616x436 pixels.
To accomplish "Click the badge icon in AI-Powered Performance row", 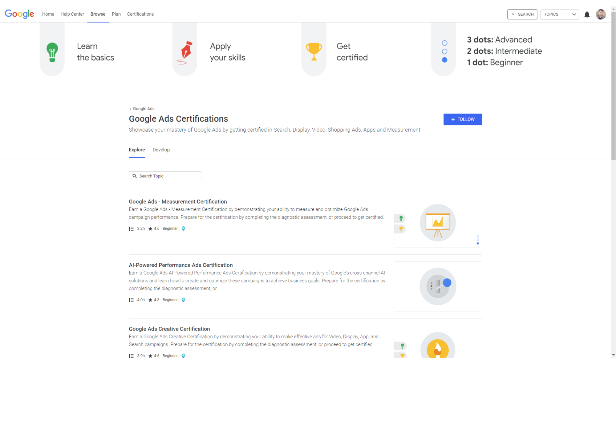I will tap(183, 300).
